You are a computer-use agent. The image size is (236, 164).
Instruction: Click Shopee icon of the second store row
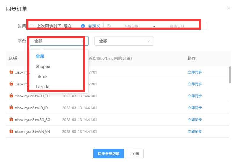coord(11,84)
